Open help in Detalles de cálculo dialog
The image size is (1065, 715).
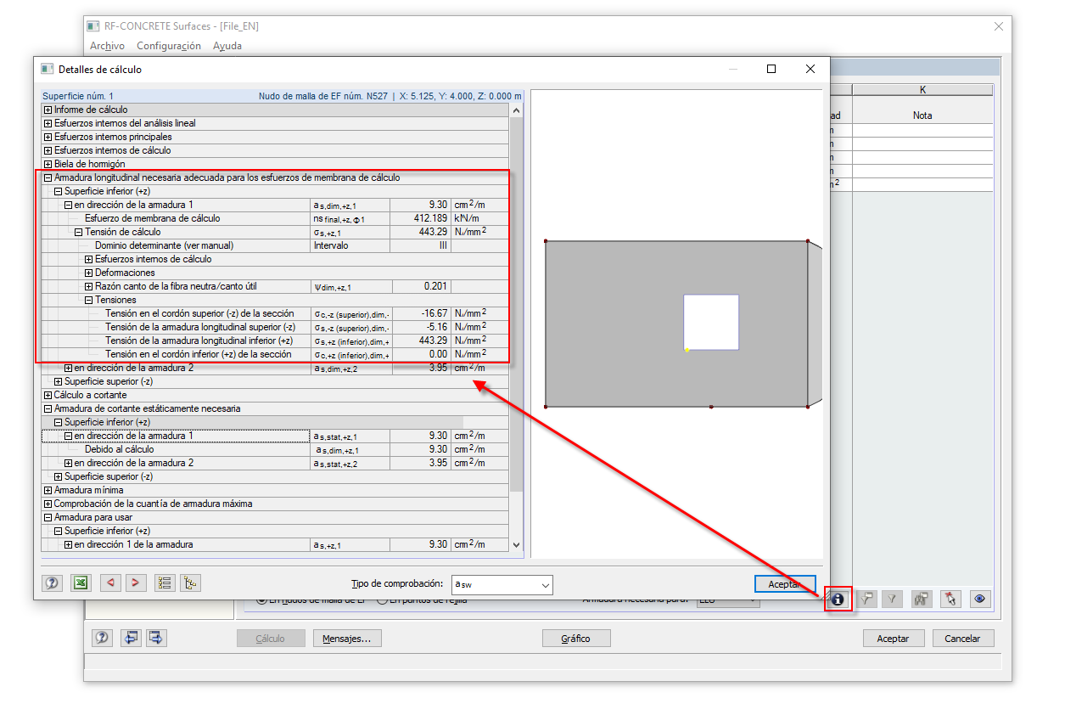[53, 583]
